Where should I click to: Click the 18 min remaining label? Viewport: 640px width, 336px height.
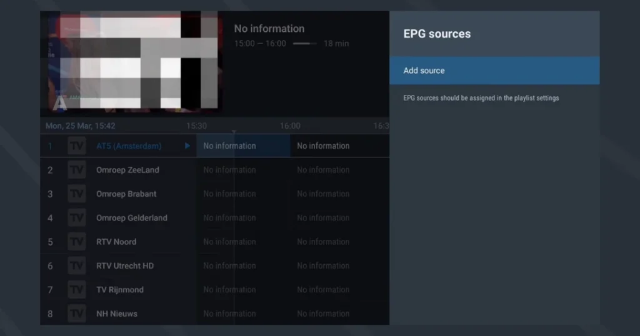tap(336, 44)
